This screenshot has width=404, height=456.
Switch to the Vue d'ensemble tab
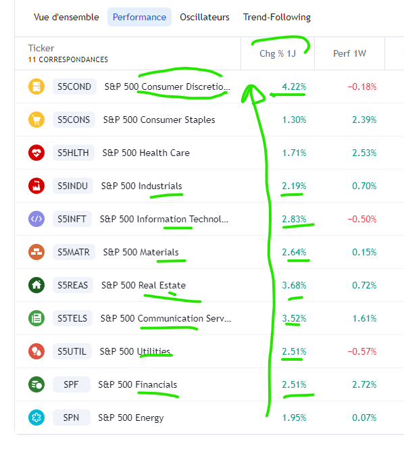66,17
